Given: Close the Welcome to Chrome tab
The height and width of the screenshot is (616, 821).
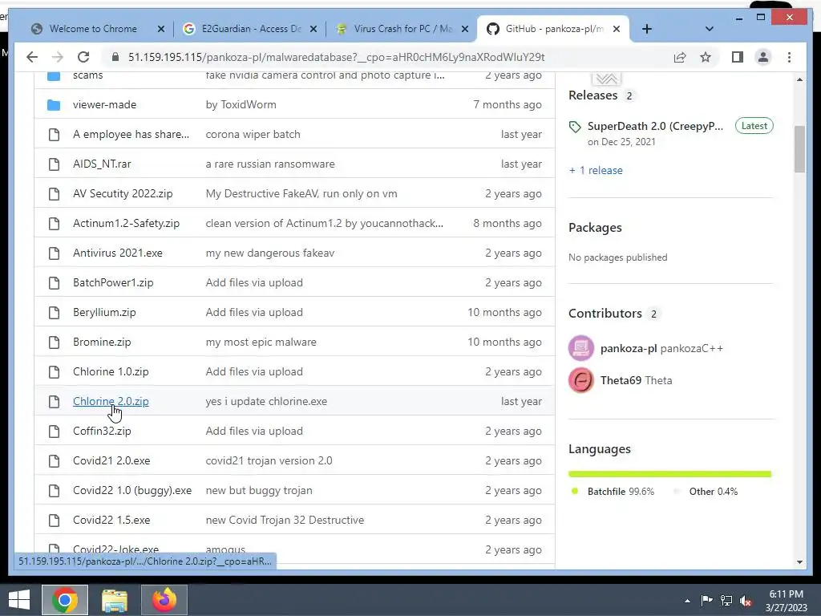Looking at the screenshot, I should (161, 30).
